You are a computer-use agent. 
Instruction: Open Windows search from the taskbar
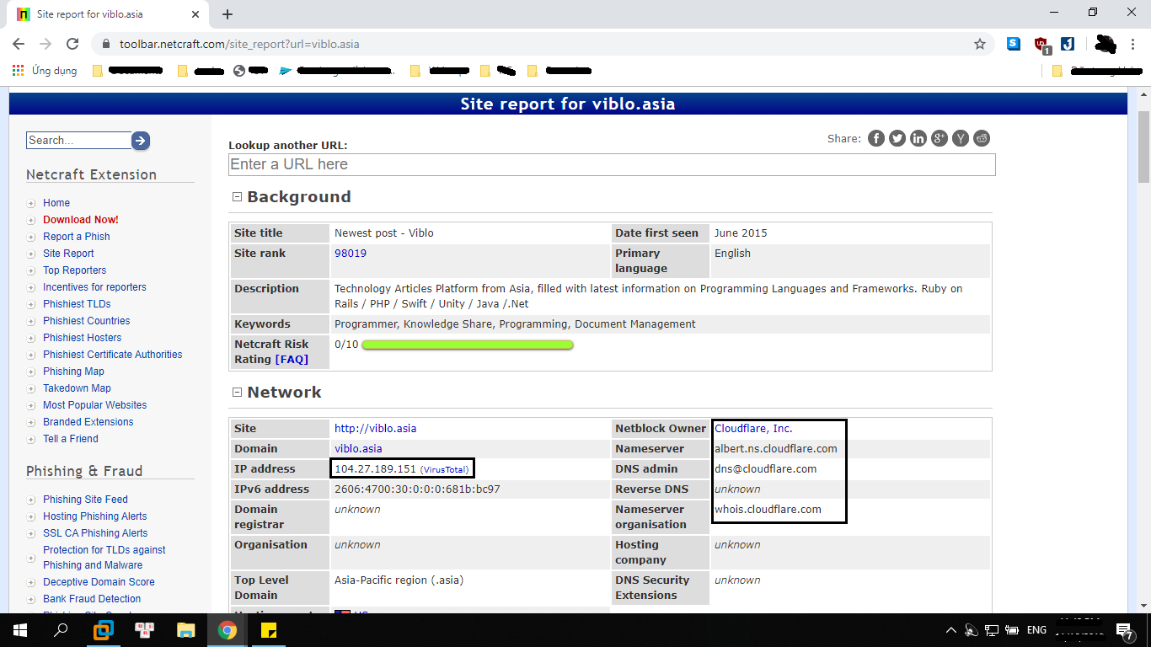pos(61,630)
